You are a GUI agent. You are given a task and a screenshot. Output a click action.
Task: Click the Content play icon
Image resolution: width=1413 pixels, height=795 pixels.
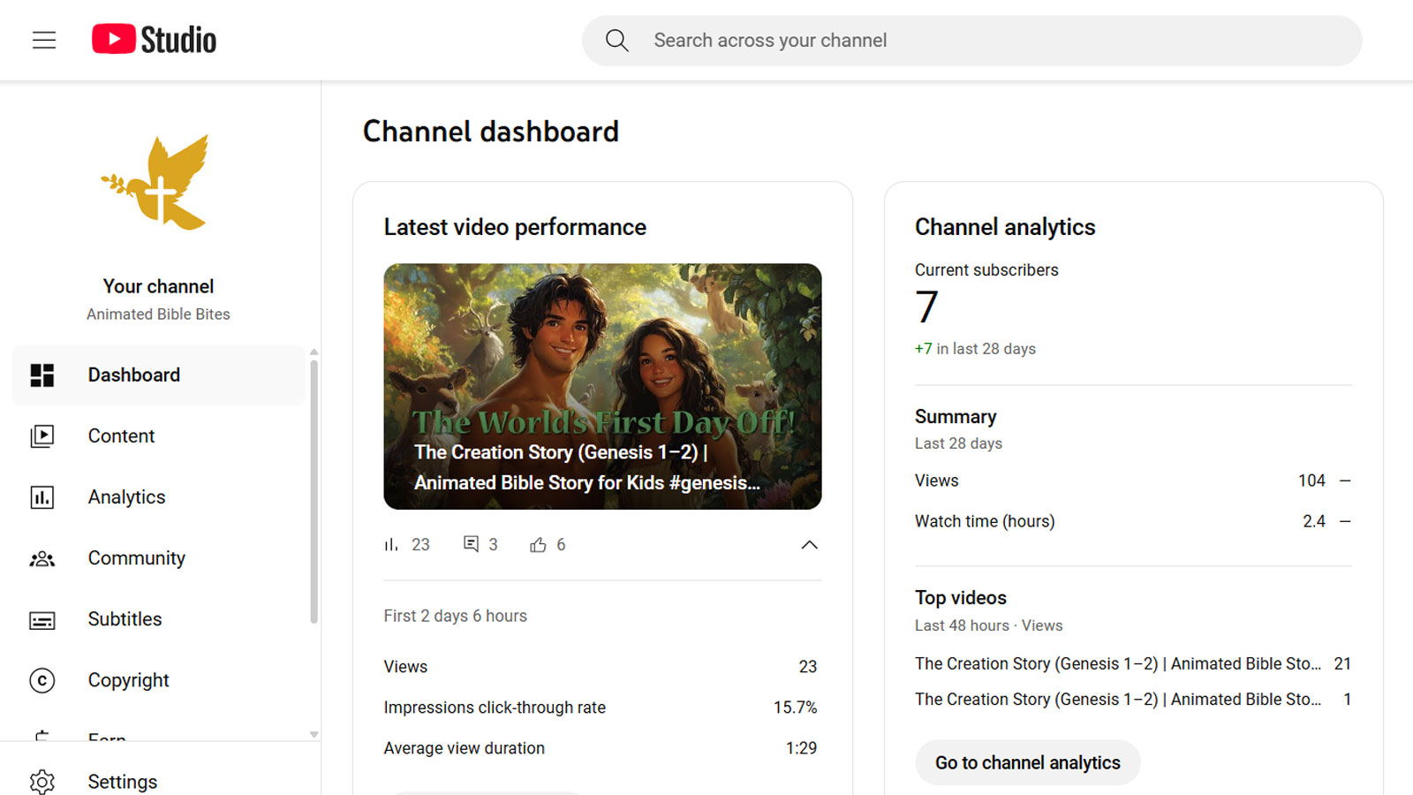pyautogui.click(x=42, y=436)
